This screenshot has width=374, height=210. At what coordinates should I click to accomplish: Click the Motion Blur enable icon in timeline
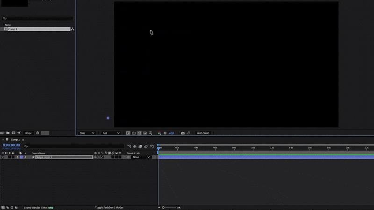coord(146,147)
